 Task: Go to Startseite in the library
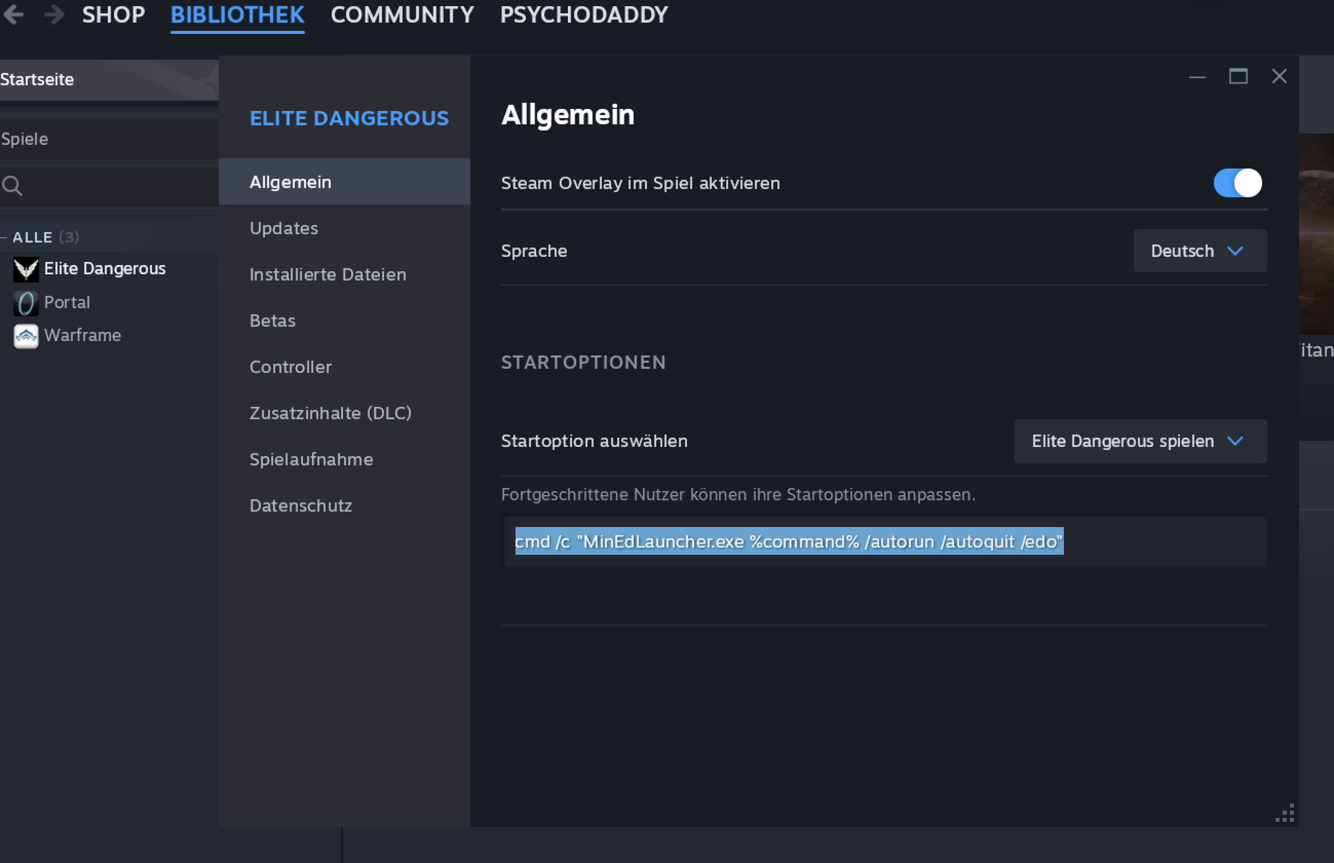tap(109, 80)
